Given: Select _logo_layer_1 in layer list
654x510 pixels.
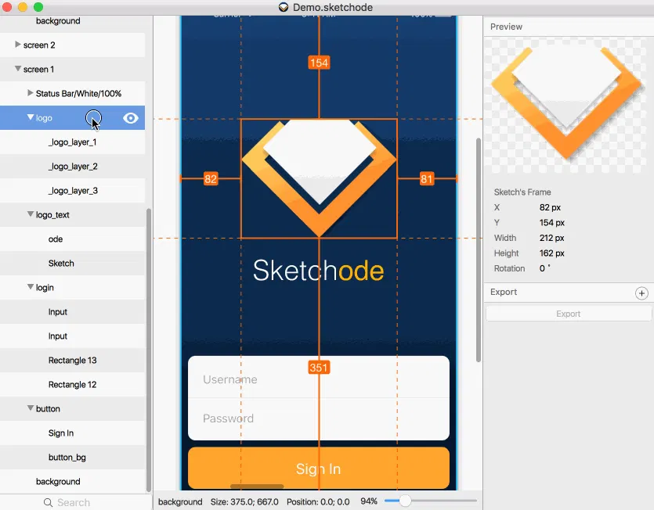Looking at the screenshot, I should pos(73,142).
